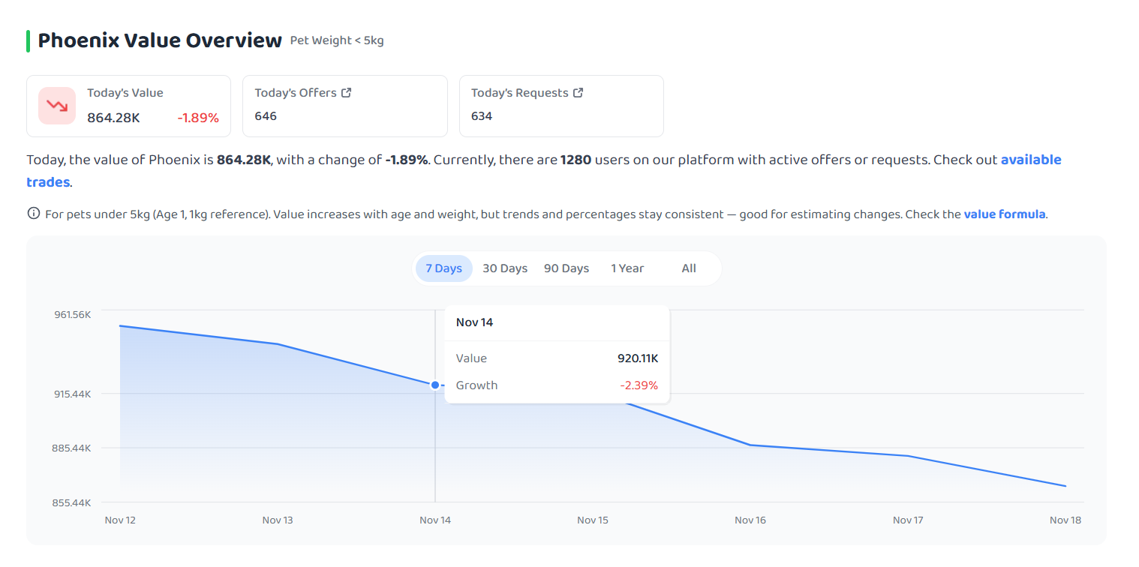
Task: Select the 7 Days range tab
Action: tap(444, 268)
